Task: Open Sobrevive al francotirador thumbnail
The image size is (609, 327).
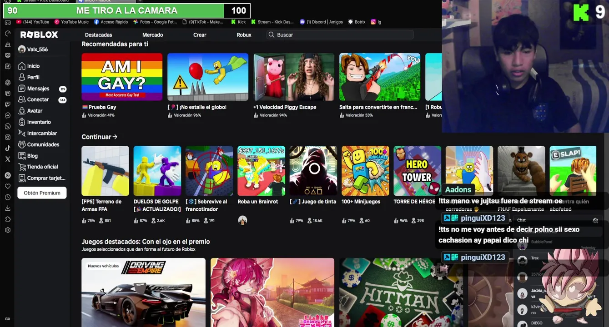Action: point(209,171)
